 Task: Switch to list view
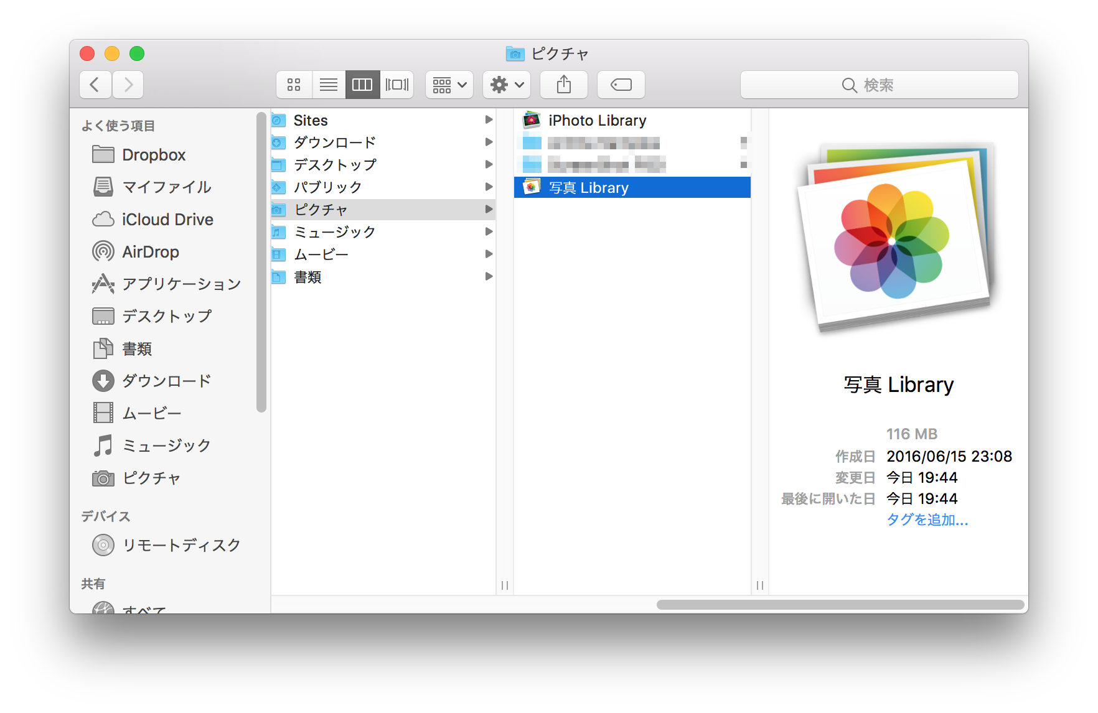click(x=328, y=85)
